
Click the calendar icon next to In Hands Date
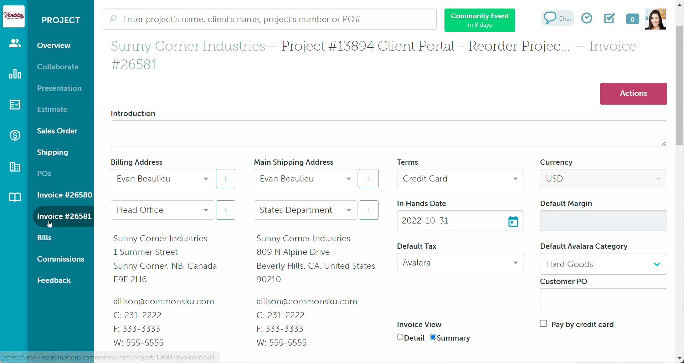[x=513, y=221]
